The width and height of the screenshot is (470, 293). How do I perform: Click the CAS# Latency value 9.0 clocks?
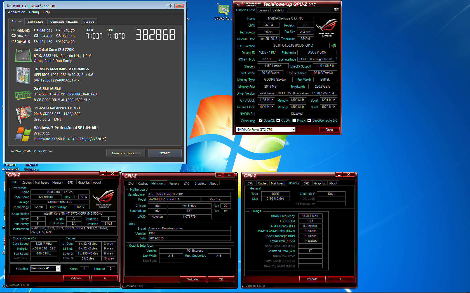coord(310,226)
